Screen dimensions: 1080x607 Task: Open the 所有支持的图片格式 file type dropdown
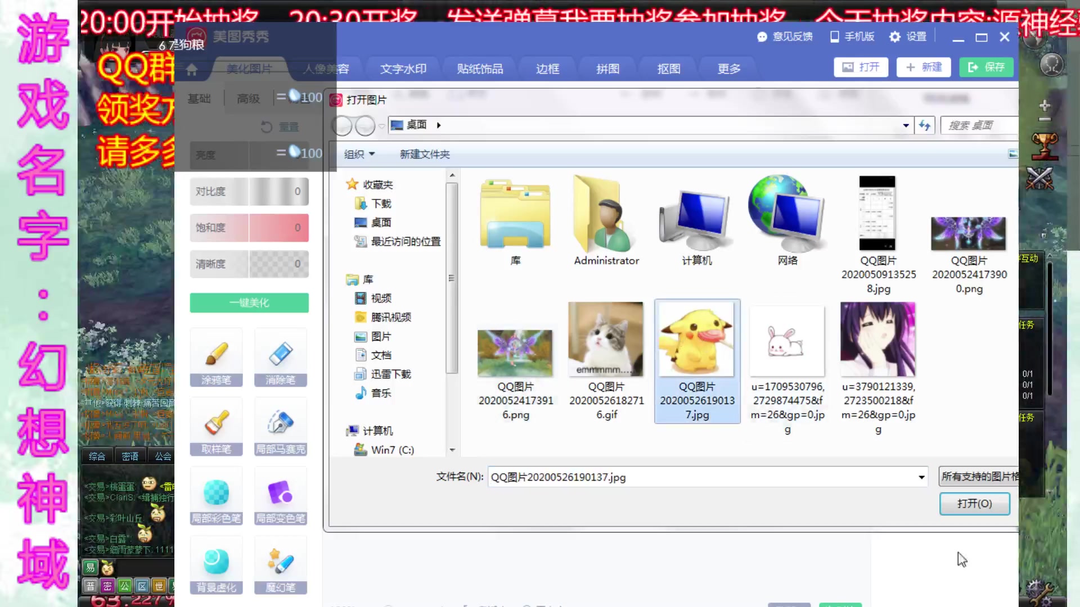click(979, 477)
